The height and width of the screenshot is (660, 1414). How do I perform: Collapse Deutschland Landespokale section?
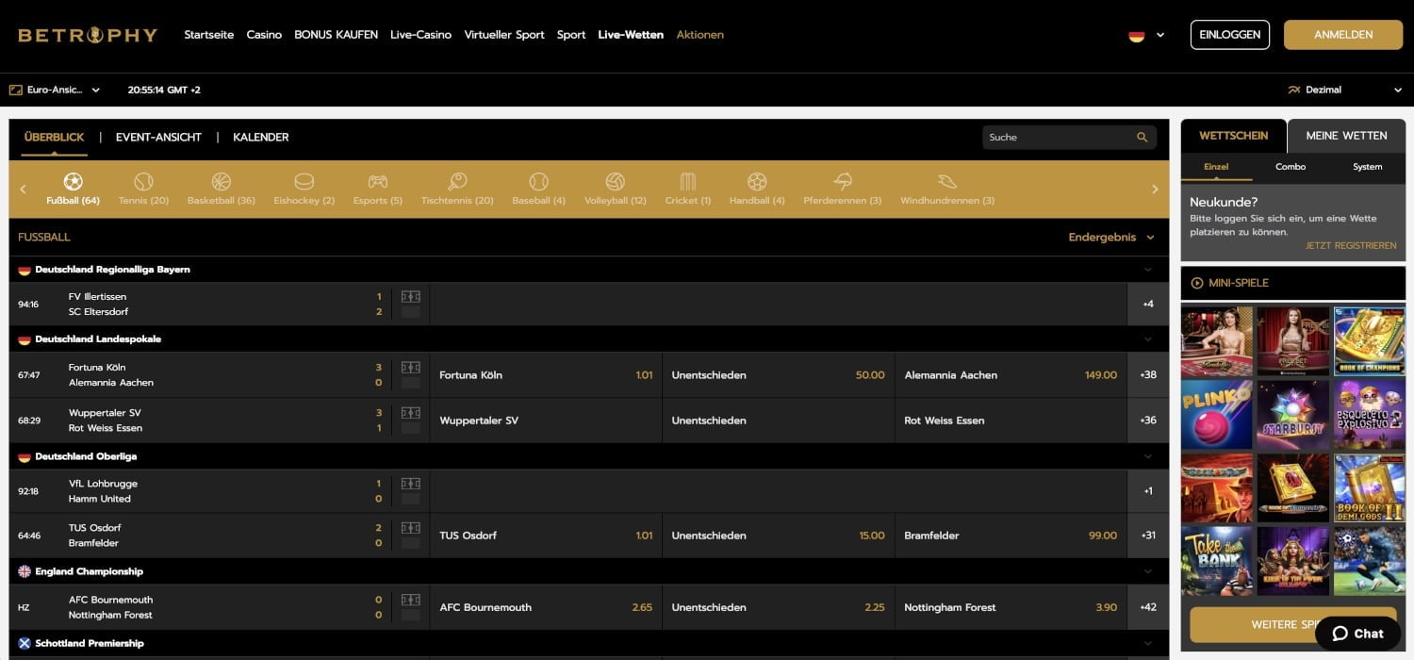pyautogui.click(x=1147, y=339)
